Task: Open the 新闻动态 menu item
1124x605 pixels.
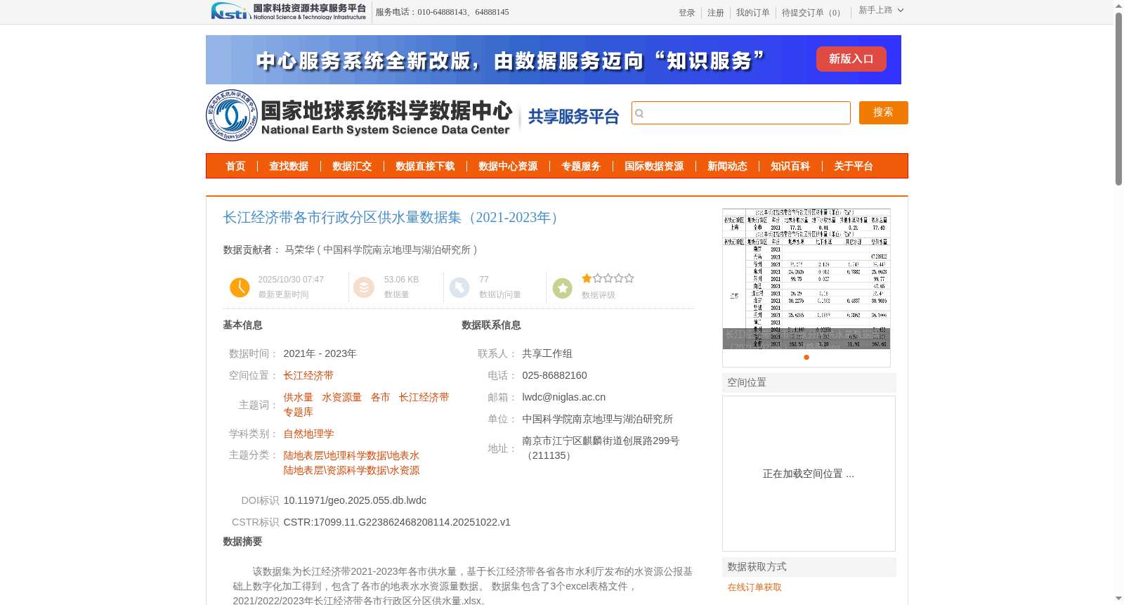Action: click(727, 167)
